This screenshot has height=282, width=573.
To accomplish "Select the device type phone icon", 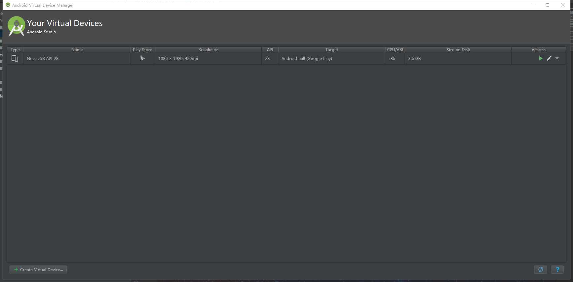I will (15, 58).
